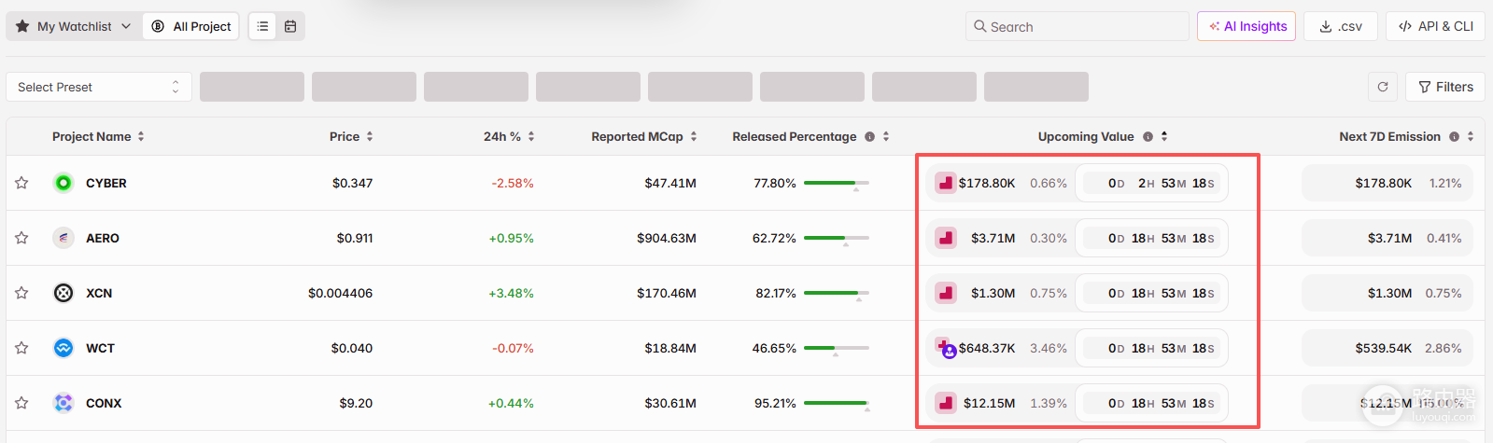
Task: Download table as .csv
Action: pyautogui.click(x=1341, y=26)
